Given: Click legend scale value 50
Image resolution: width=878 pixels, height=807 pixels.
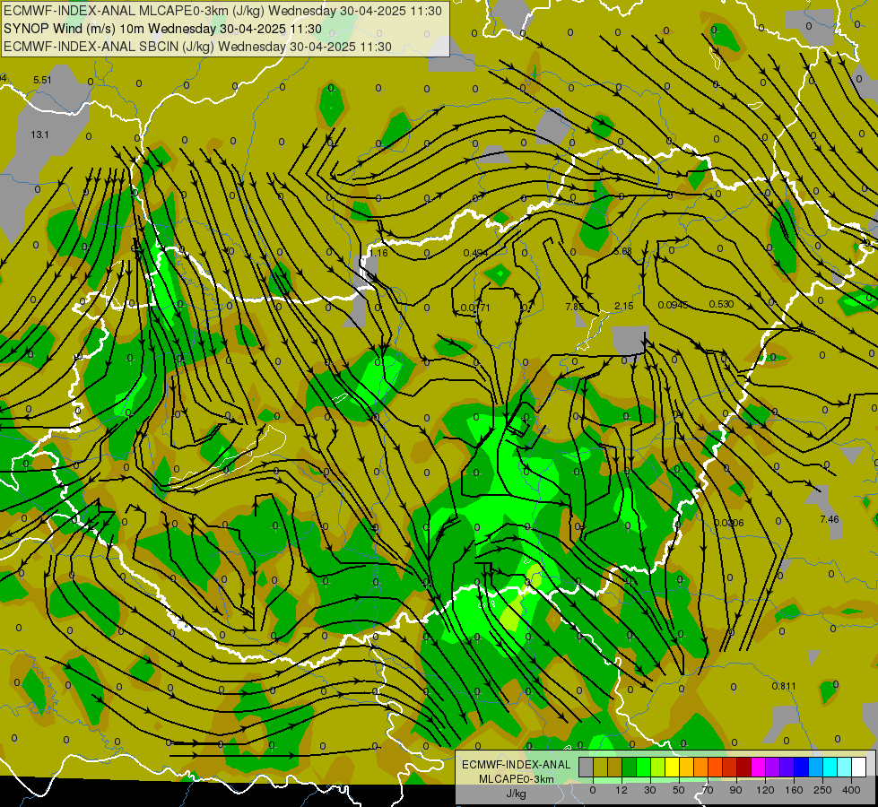Looking at the screenshot, I should [679, 790].
